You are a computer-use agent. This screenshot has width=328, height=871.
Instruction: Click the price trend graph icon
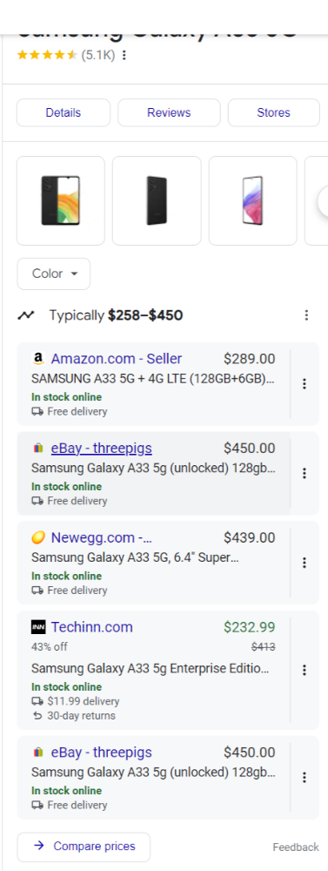coord(25,315)
